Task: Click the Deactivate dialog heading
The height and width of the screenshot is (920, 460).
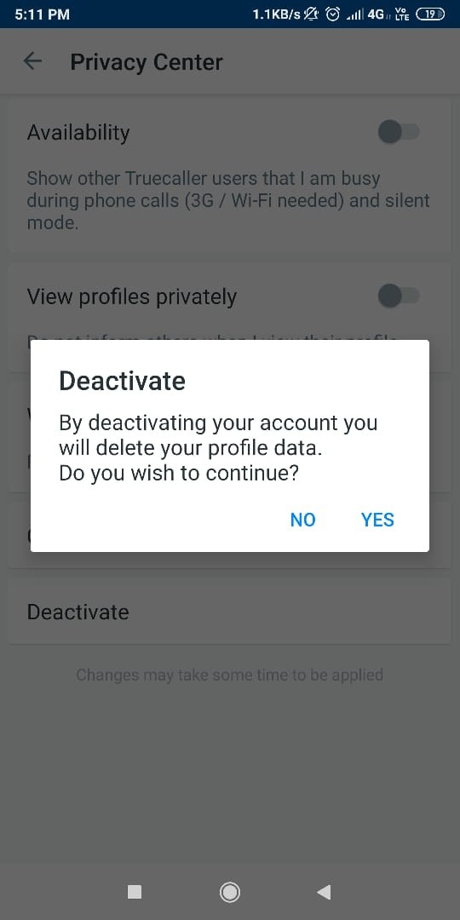Action: tap(122, 382)
